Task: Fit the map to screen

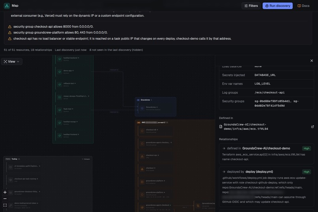Action: click(5, 205)
